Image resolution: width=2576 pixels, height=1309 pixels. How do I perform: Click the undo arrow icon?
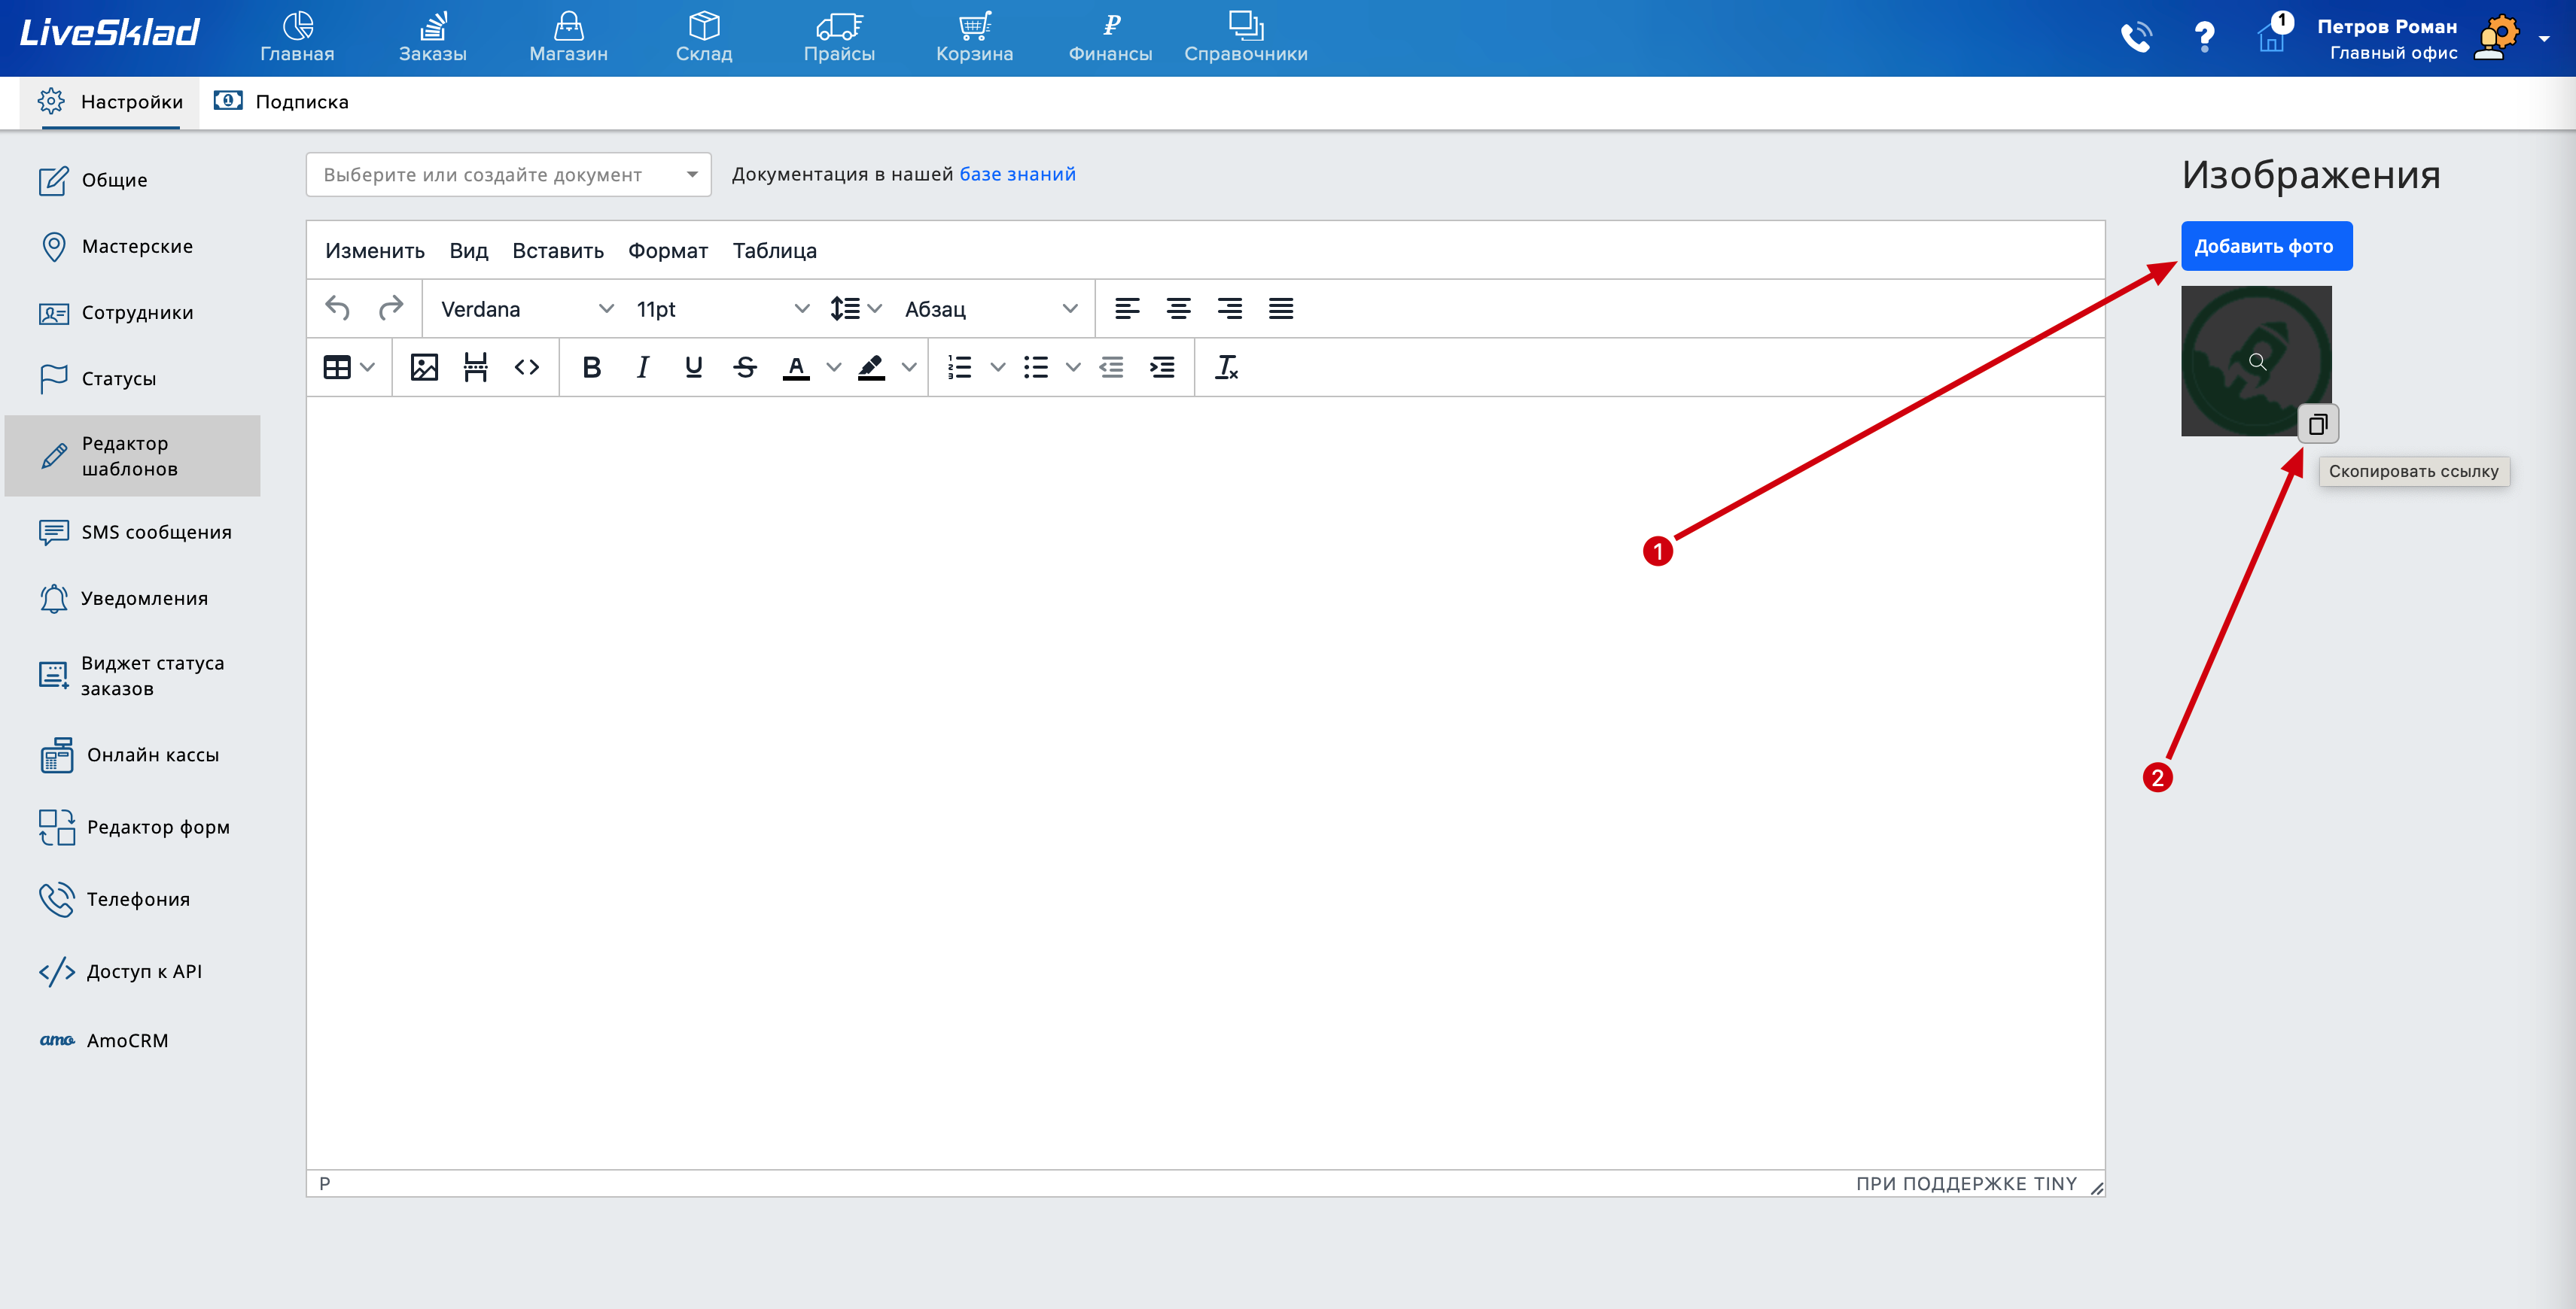tap(338, 308)
